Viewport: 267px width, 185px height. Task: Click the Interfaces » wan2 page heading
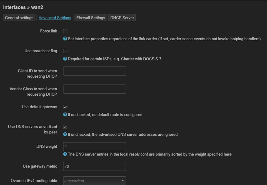coord(23,7)
